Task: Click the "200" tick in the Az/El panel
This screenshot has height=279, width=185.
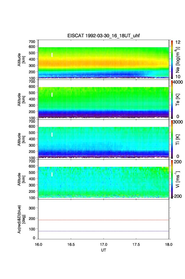Action: click(x=32, y=219)
